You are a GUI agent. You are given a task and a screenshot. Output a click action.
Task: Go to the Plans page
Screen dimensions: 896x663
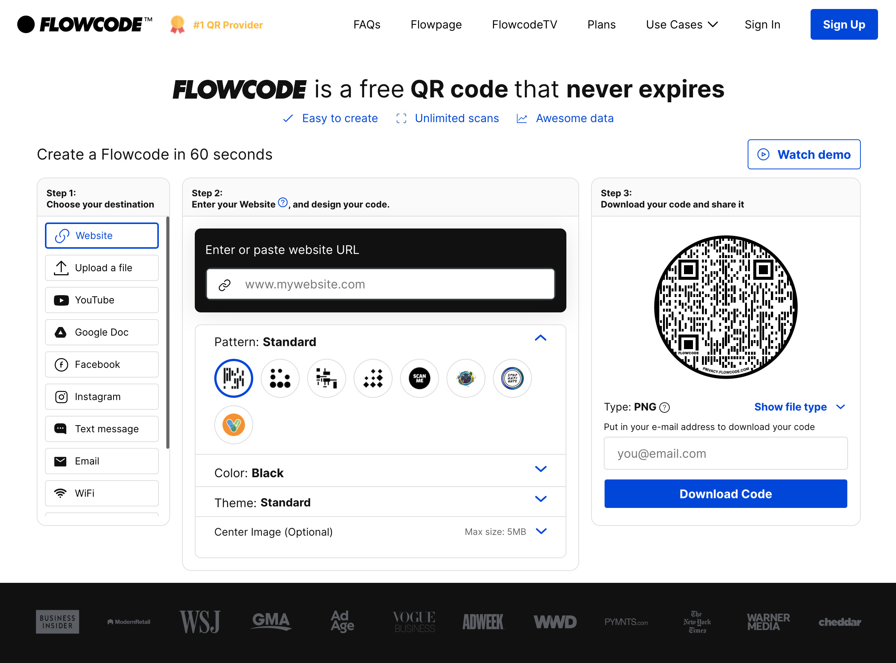point(601,24)
